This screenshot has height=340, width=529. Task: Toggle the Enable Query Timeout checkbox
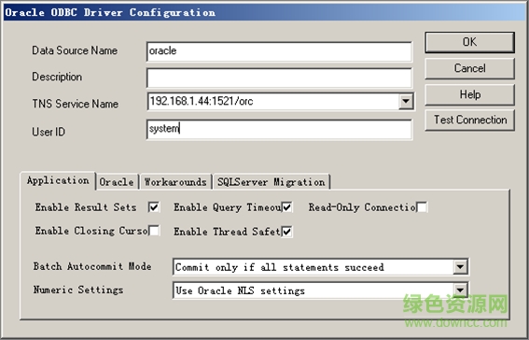pyautogui.click(x=286, y=207)
